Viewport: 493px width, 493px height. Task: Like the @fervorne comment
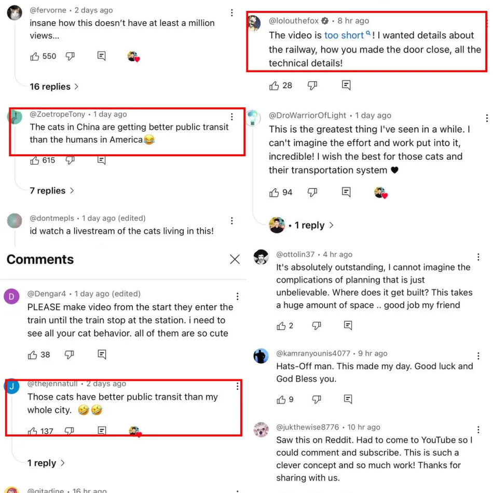[x=35, y=57]
